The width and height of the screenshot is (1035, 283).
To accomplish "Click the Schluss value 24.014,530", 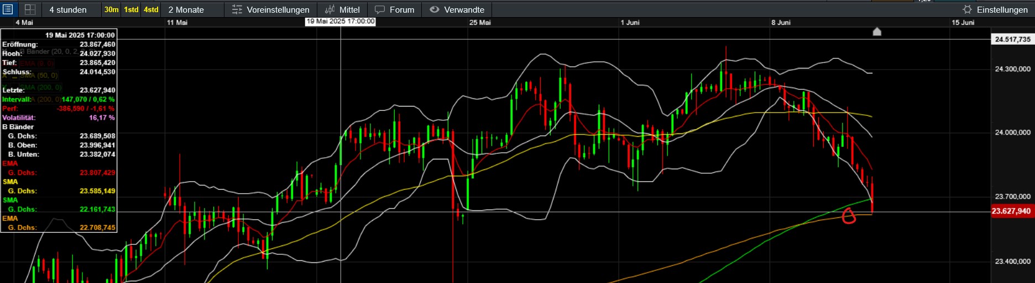I will pos(97,72).
